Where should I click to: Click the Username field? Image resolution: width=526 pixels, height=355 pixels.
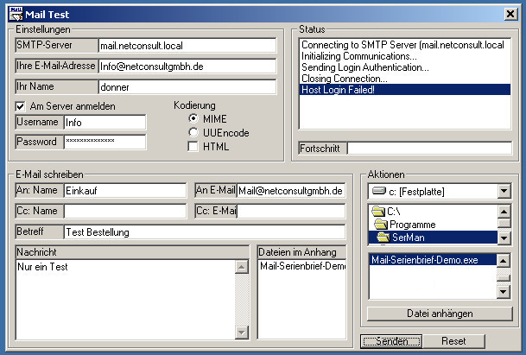(x=105, y=123)
